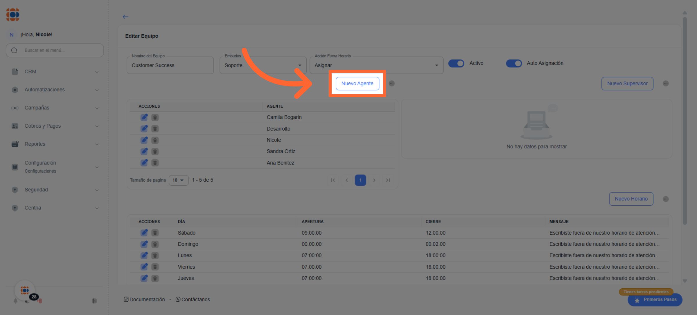Focus the Nombre del Equipo field

click(x=170, y=66)
